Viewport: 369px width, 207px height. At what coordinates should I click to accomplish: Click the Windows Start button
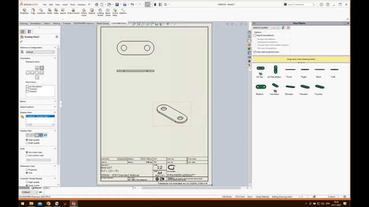point(22,204)
